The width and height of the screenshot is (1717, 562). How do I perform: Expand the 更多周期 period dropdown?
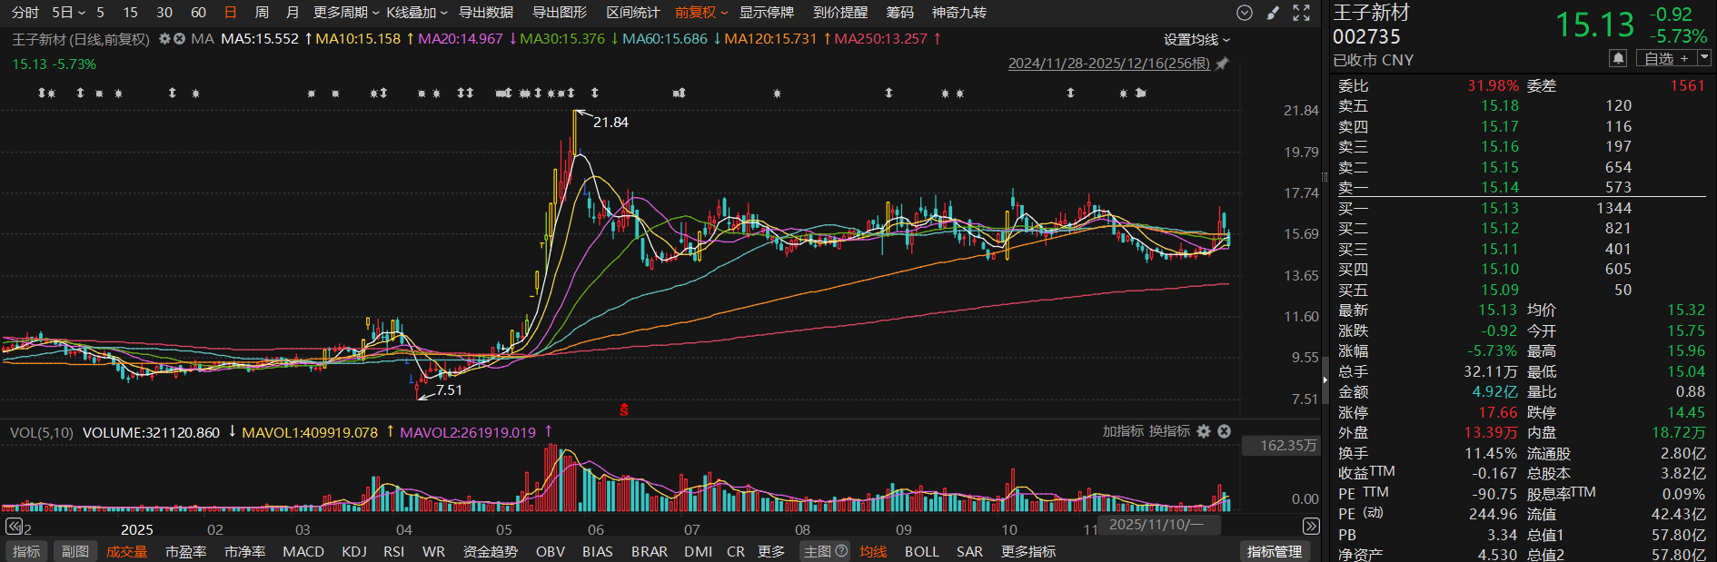click(x=346, y=13)
